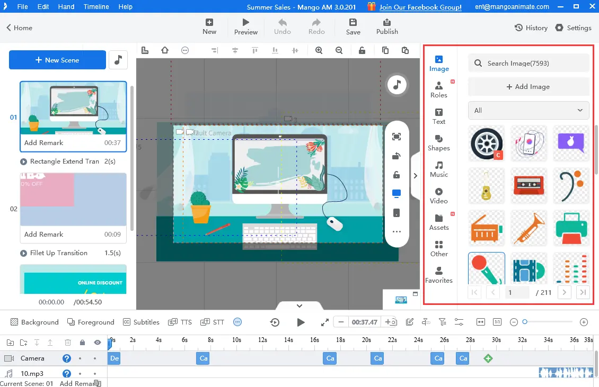Open the Hand menu
This screenshot has width=599, height=387.
coord(66,7)
